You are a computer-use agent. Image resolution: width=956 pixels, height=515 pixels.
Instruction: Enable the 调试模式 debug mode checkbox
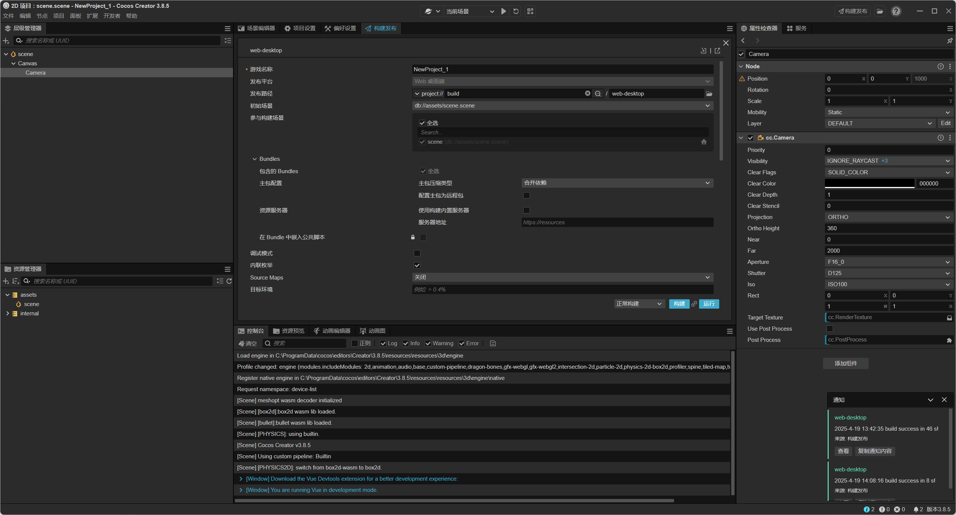point(417,253)
